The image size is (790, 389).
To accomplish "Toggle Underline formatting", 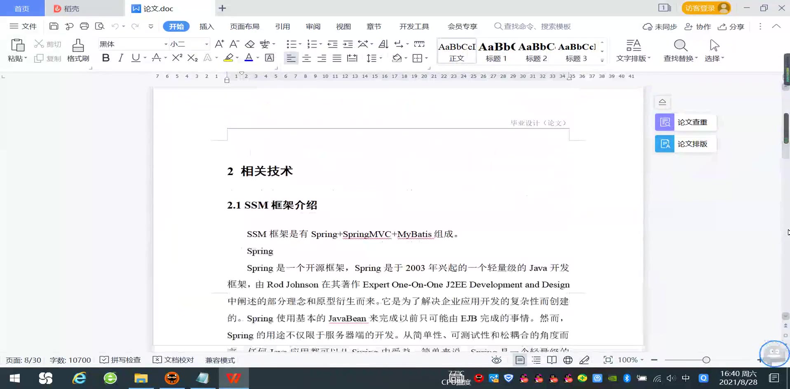I will click(x=135, y=58).
